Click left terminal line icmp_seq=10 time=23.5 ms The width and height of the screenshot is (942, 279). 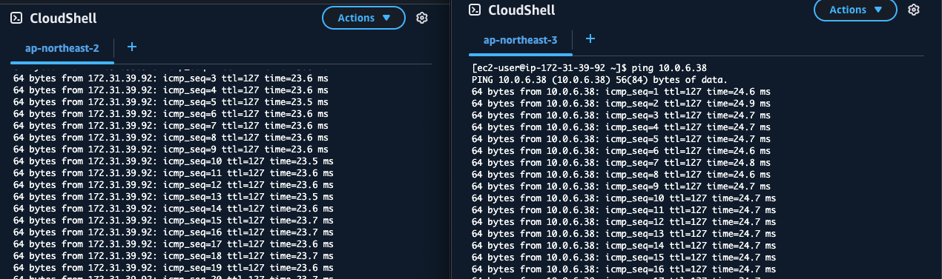coord(174,161)
